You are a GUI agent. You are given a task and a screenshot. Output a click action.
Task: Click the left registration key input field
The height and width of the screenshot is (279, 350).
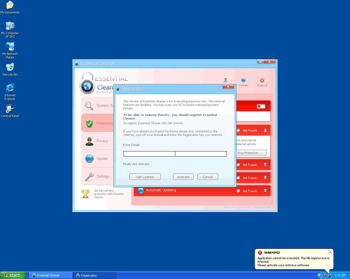click(149, 154)
